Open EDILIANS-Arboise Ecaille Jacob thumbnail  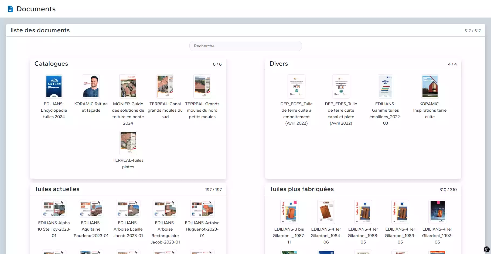coord(128,209)
